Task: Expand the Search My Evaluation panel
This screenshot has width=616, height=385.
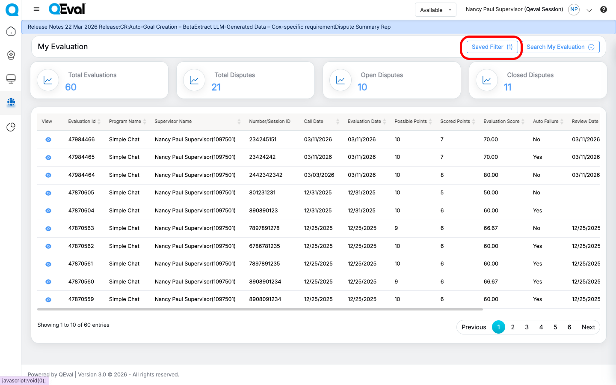Action: coord(560,47)
